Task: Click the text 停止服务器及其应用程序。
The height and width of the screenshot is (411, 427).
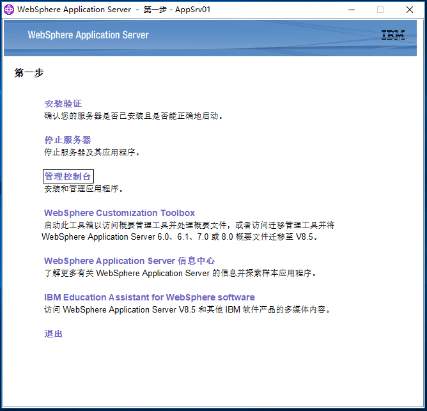Action: point(92,152)
